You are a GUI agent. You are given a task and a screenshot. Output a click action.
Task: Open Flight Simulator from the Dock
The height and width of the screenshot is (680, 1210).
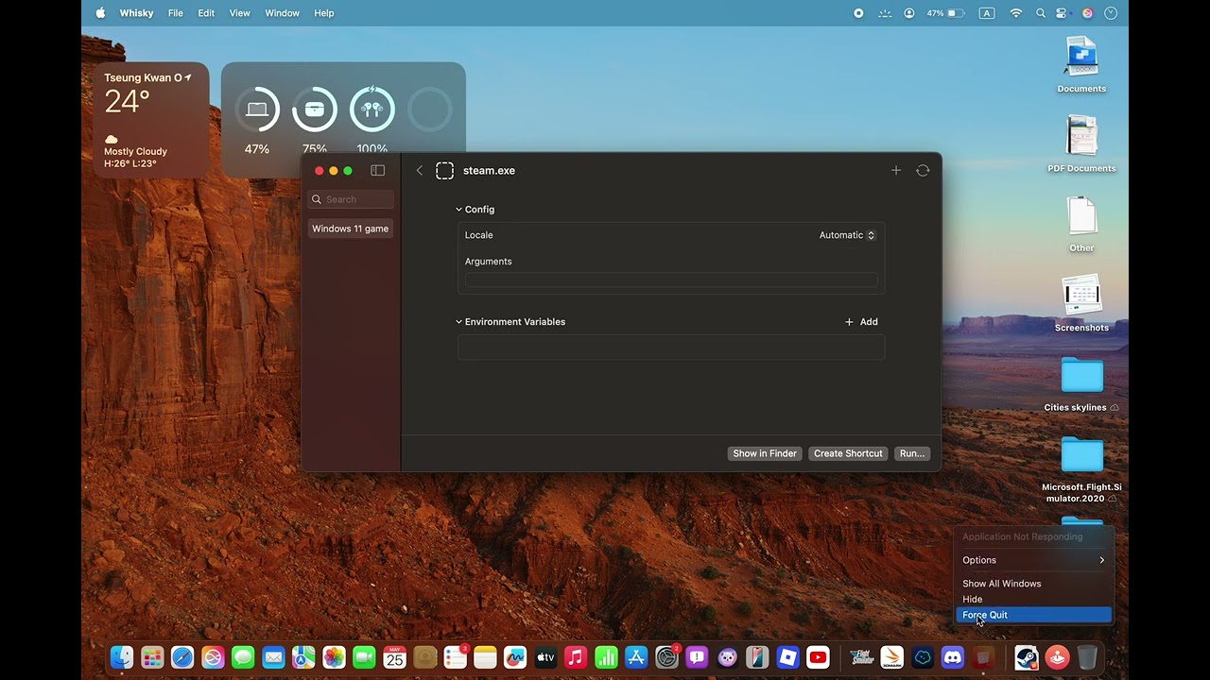(x=861, y=657)
